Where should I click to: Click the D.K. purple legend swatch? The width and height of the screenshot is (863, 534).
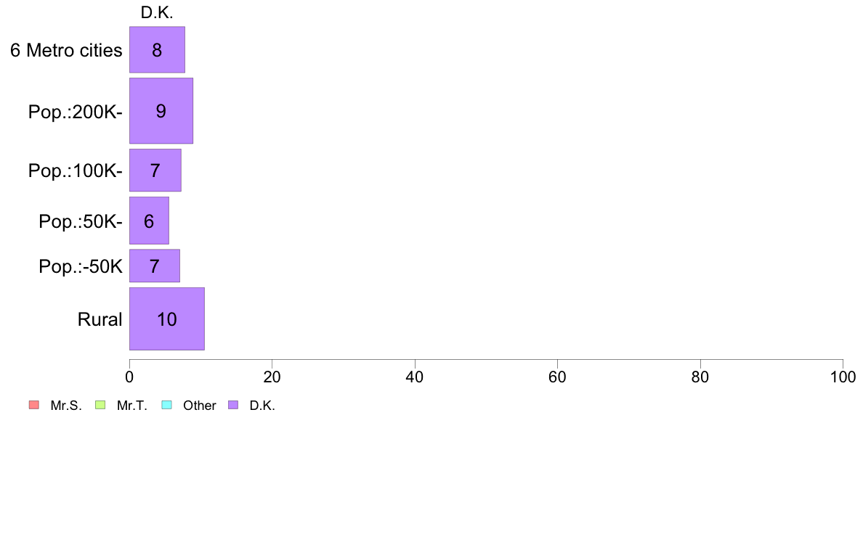coord(233,406)
